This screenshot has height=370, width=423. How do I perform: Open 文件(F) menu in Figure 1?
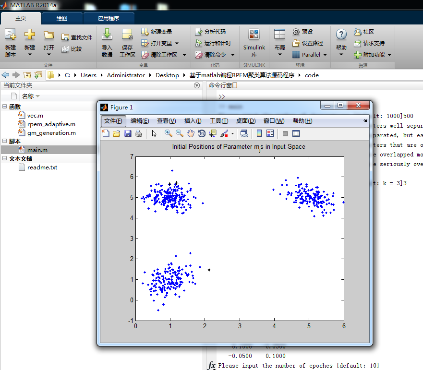coord(113,121)
